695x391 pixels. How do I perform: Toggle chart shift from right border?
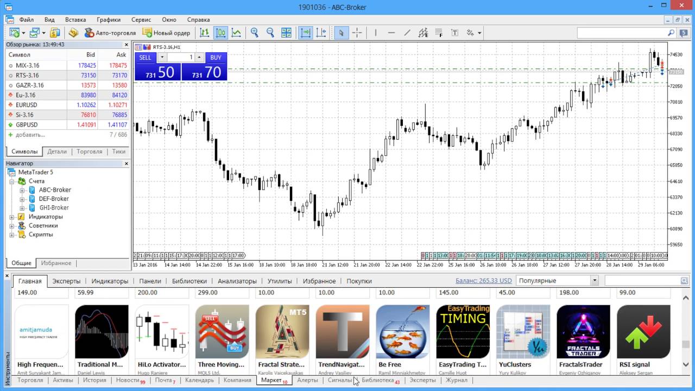click(321, 33)
